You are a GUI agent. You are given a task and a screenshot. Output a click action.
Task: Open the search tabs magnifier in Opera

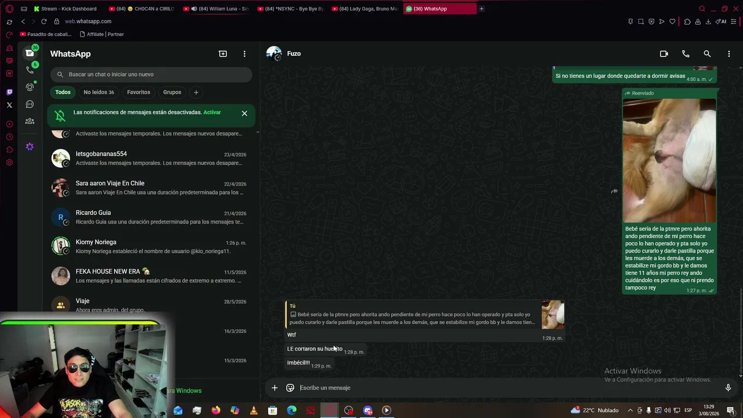pyautogui.click(x=702, y=9)
